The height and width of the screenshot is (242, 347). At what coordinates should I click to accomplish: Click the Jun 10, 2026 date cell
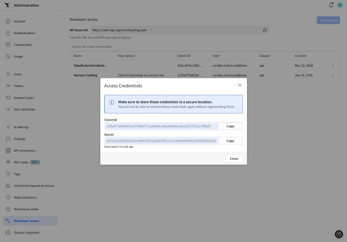coord(303,75)
